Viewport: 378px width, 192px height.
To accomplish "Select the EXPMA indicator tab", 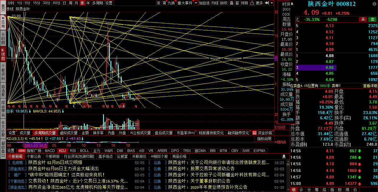I will click(259, 150).
